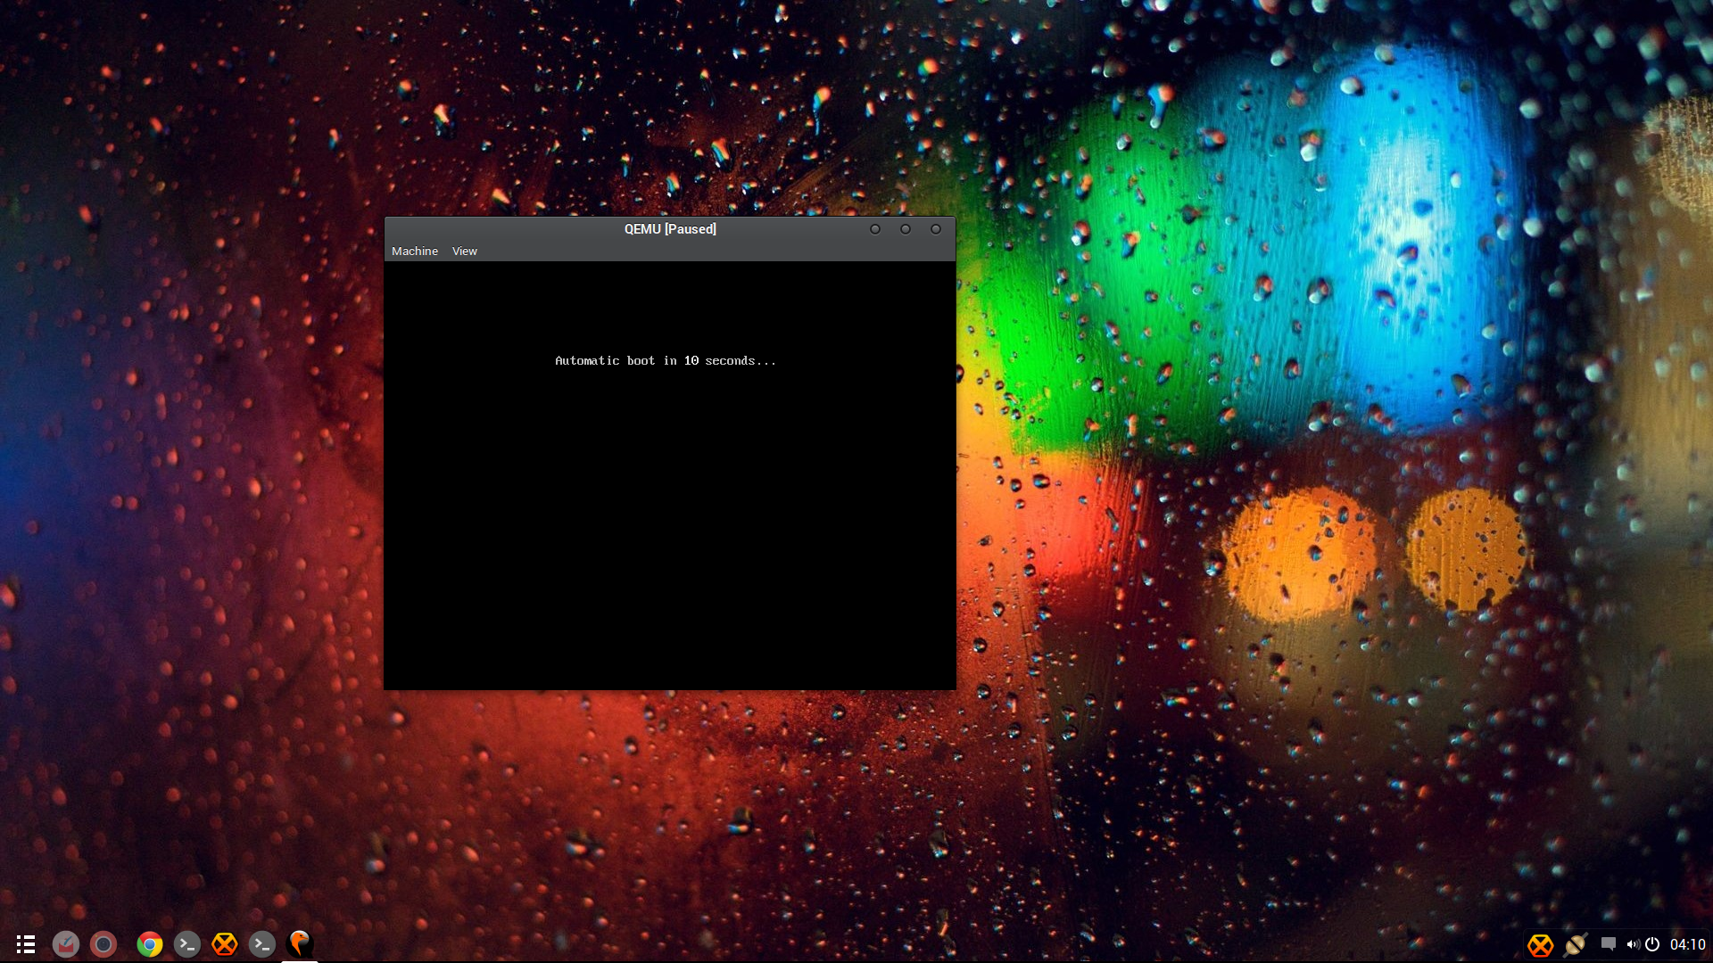This screenshot has width=1713, height=963.
Task: Minimize the QEMU window
Action: 875,229
